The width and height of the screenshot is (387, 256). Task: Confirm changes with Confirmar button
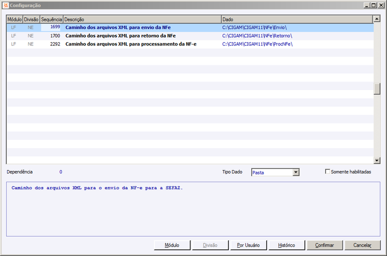coord(325,245)
